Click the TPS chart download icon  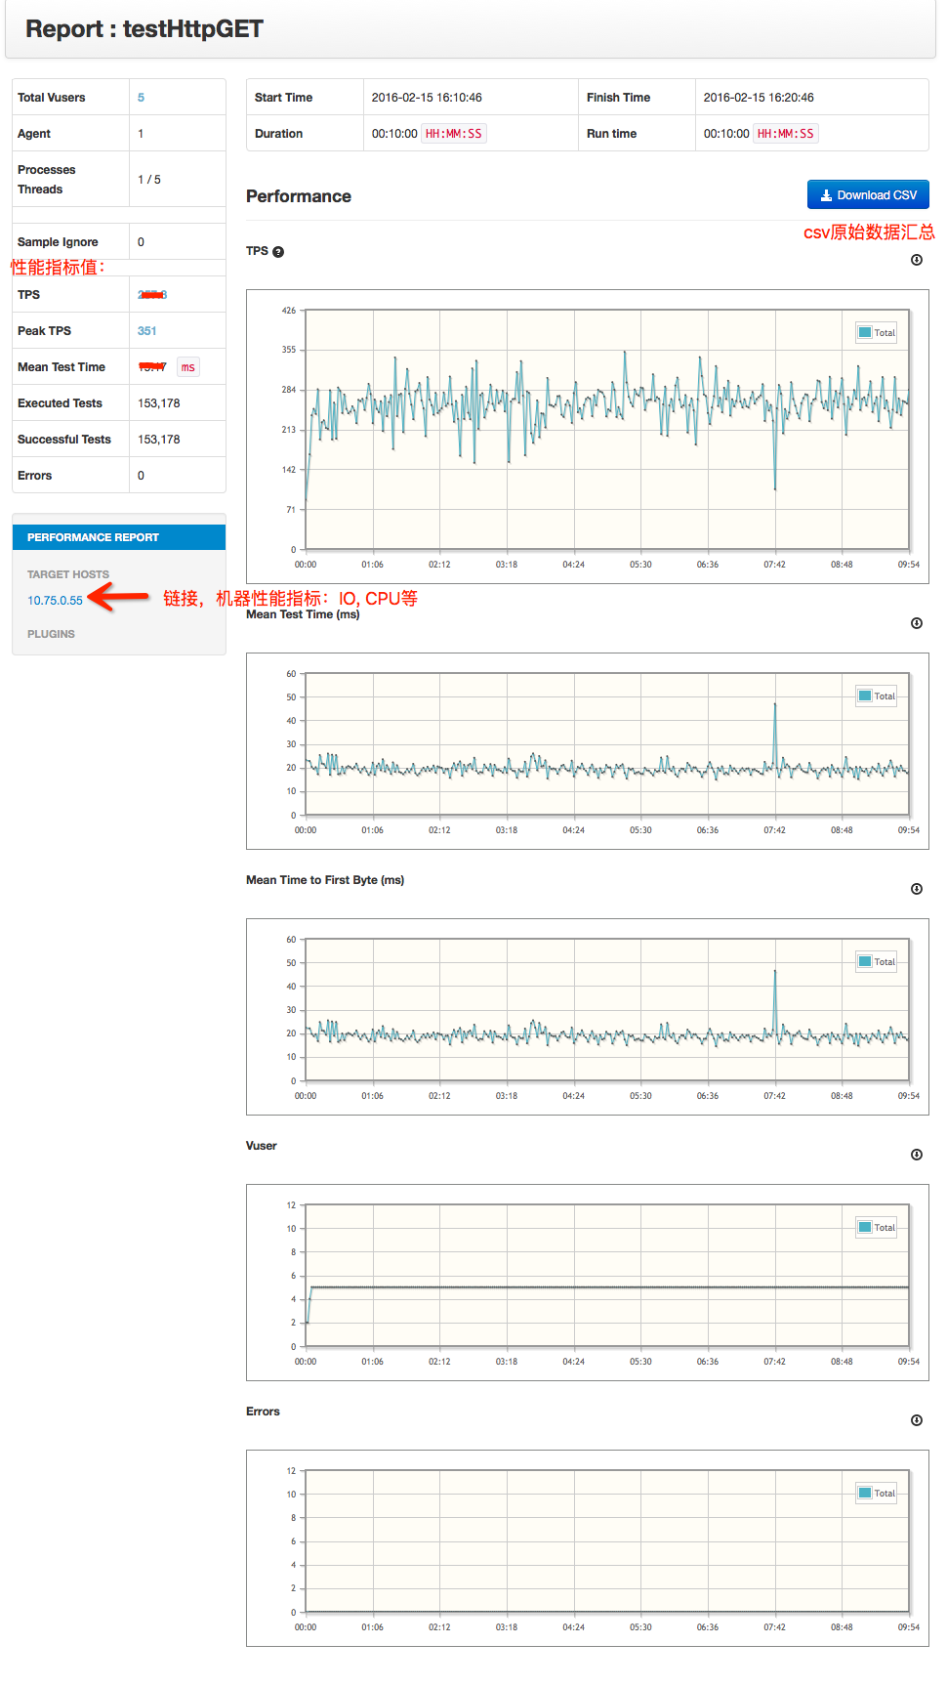click(x=917, y=260)
